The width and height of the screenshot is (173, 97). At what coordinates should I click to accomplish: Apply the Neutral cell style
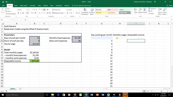101,13
